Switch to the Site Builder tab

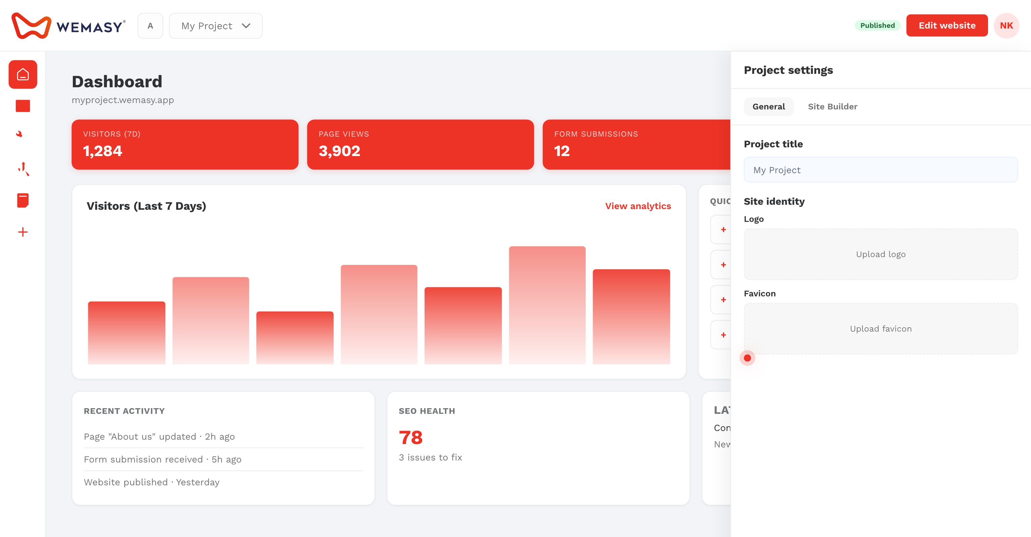(832, 107)
